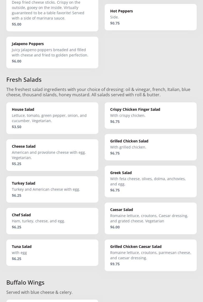203x302 pixels.
Task: Click the "Served with blue cheese & celery" text
Action: point(39,292)
